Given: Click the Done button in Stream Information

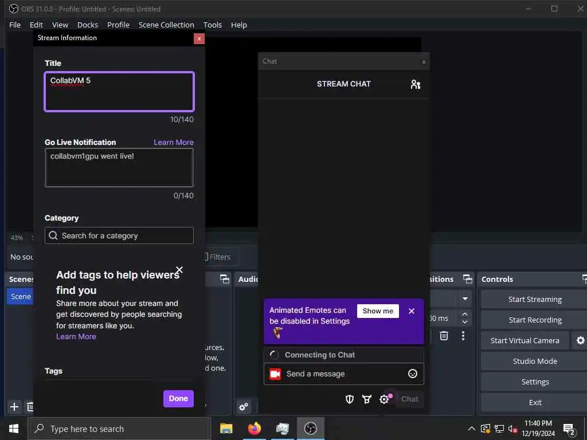Looking at the screenshot, I should 178,399.
